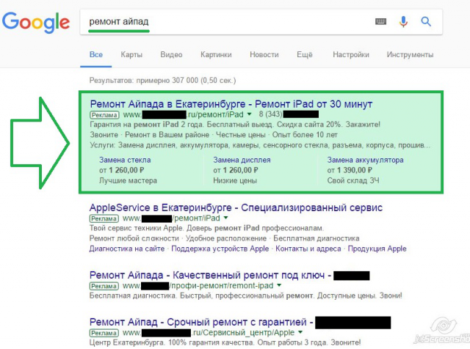Switch to the Карты tab

pyautogui.click(x=131, y=55)
